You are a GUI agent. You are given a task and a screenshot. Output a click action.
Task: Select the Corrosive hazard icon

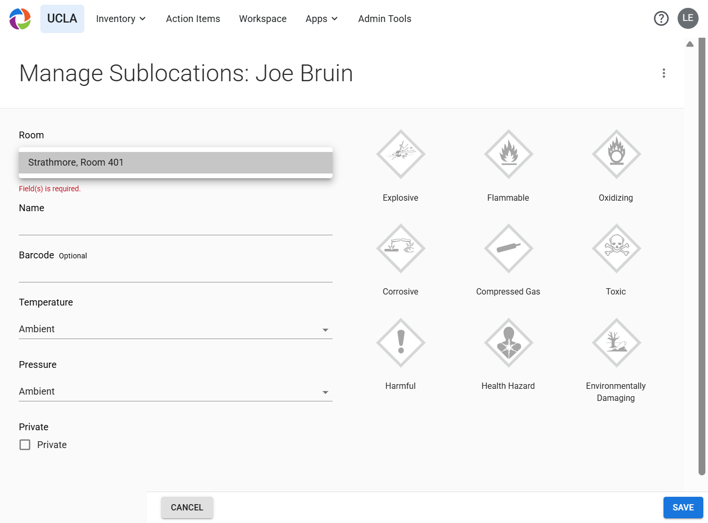click(x=401, y=248)
